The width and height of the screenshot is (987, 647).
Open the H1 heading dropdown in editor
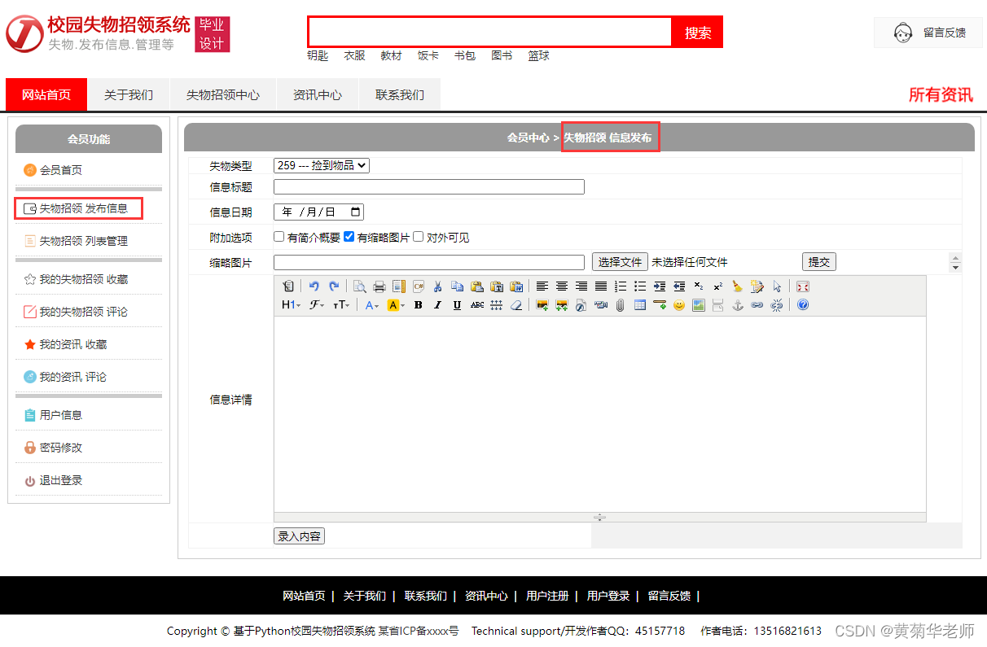pos(289,304)
